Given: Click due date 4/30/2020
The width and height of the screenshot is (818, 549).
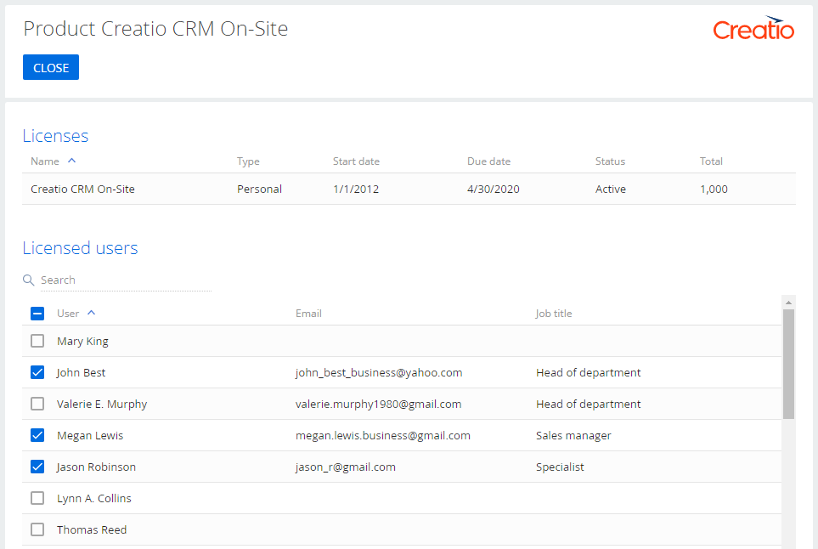Looking at the screenshot, I should 493,189.
